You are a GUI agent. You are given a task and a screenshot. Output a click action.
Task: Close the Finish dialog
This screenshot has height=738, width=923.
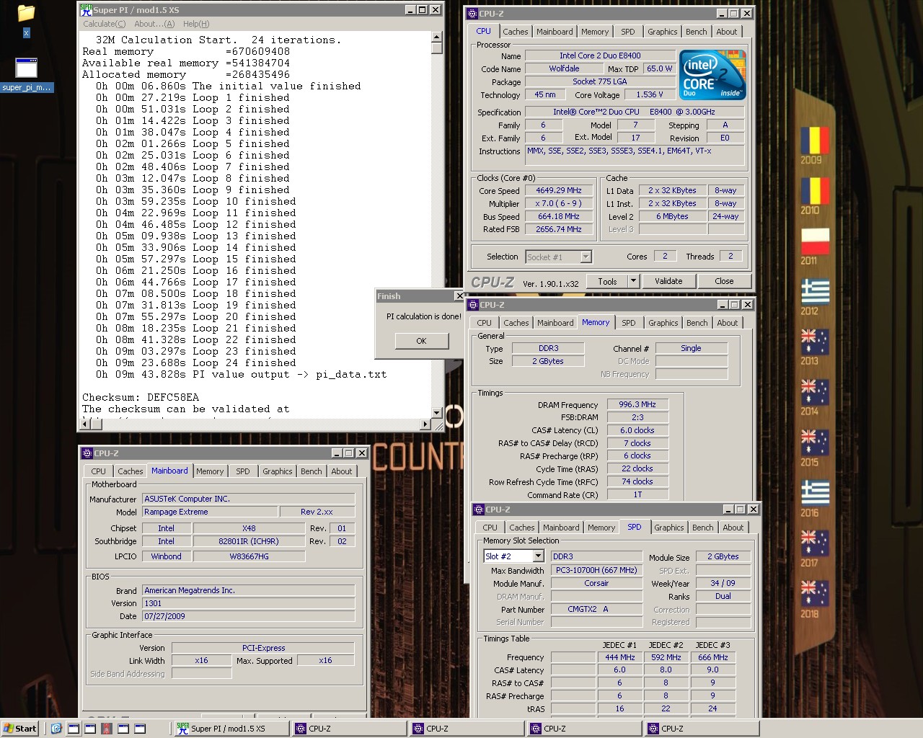[x=459, y=296]
